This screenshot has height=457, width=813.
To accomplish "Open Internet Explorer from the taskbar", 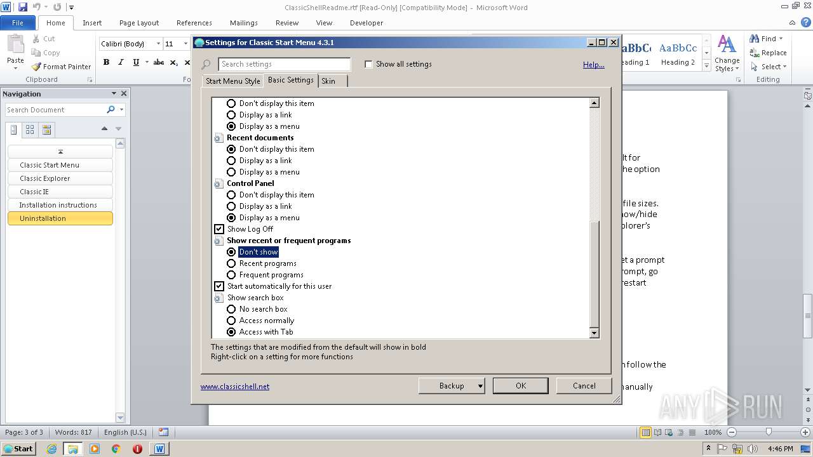I will (x=51, y=448).
